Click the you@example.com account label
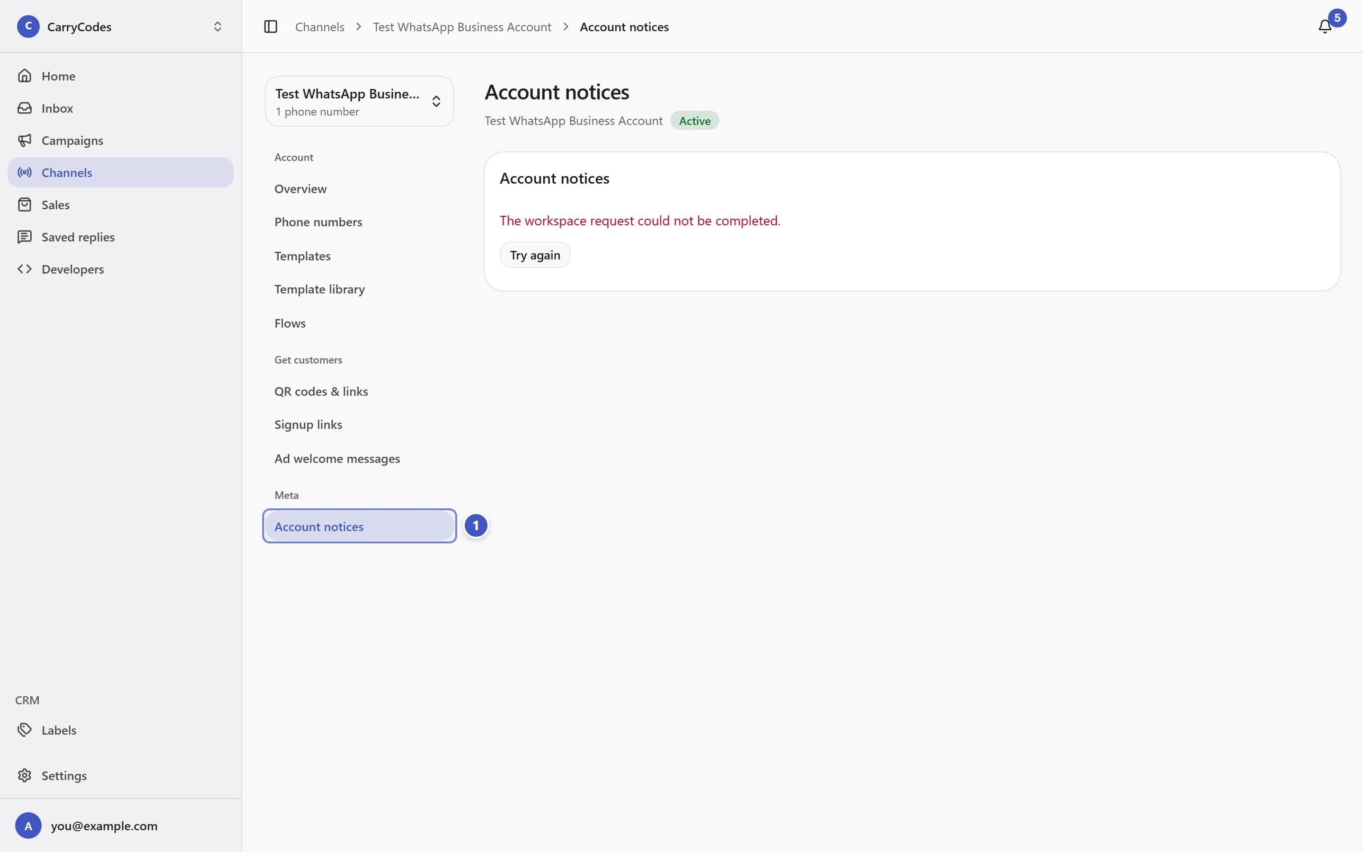 coord(104,825)
